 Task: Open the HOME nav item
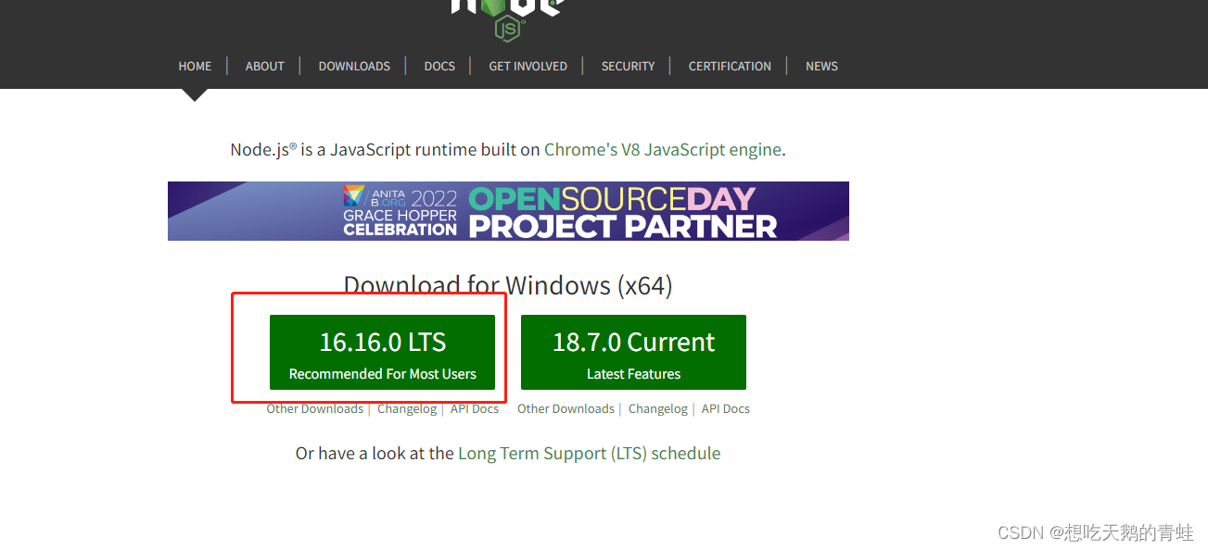(x=195, y=66)
